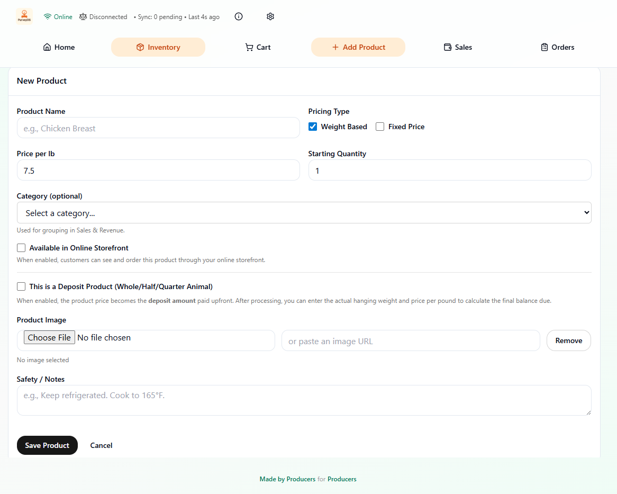Check Available in Online Storefront
The width and height of the screenshot is (617, 494).
click(21, 247)
